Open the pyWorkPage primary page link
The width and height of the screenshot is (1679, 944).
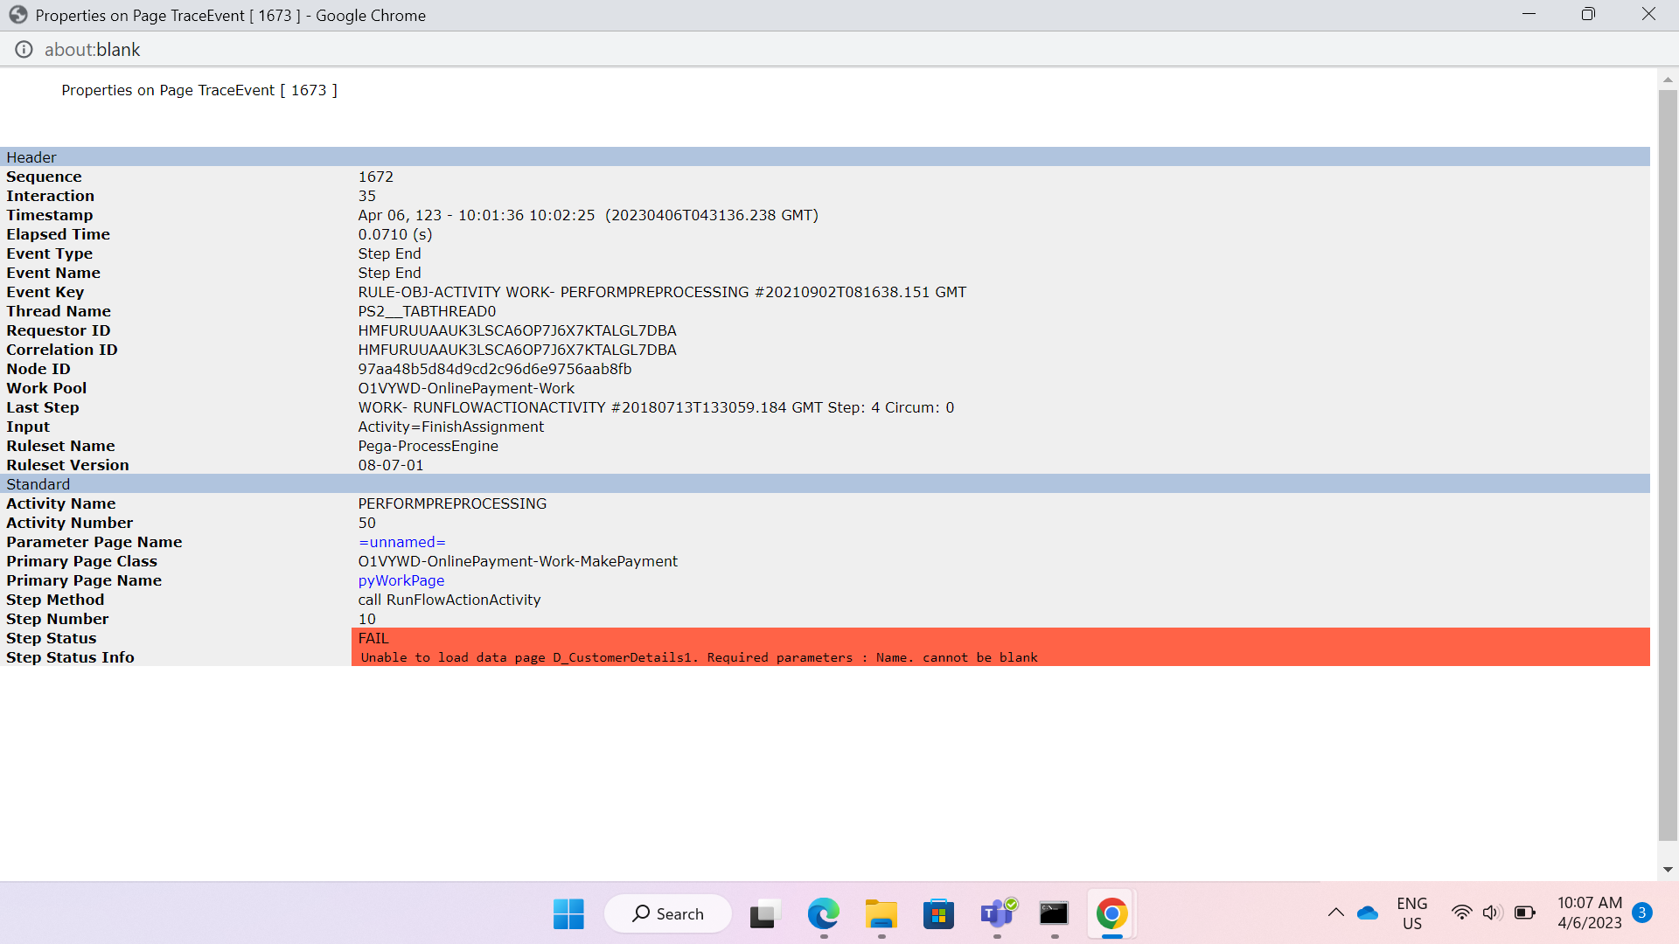401,580
